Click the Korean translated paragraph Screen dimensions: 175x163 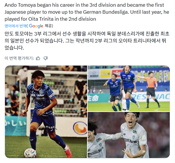(x=87, y=41)
